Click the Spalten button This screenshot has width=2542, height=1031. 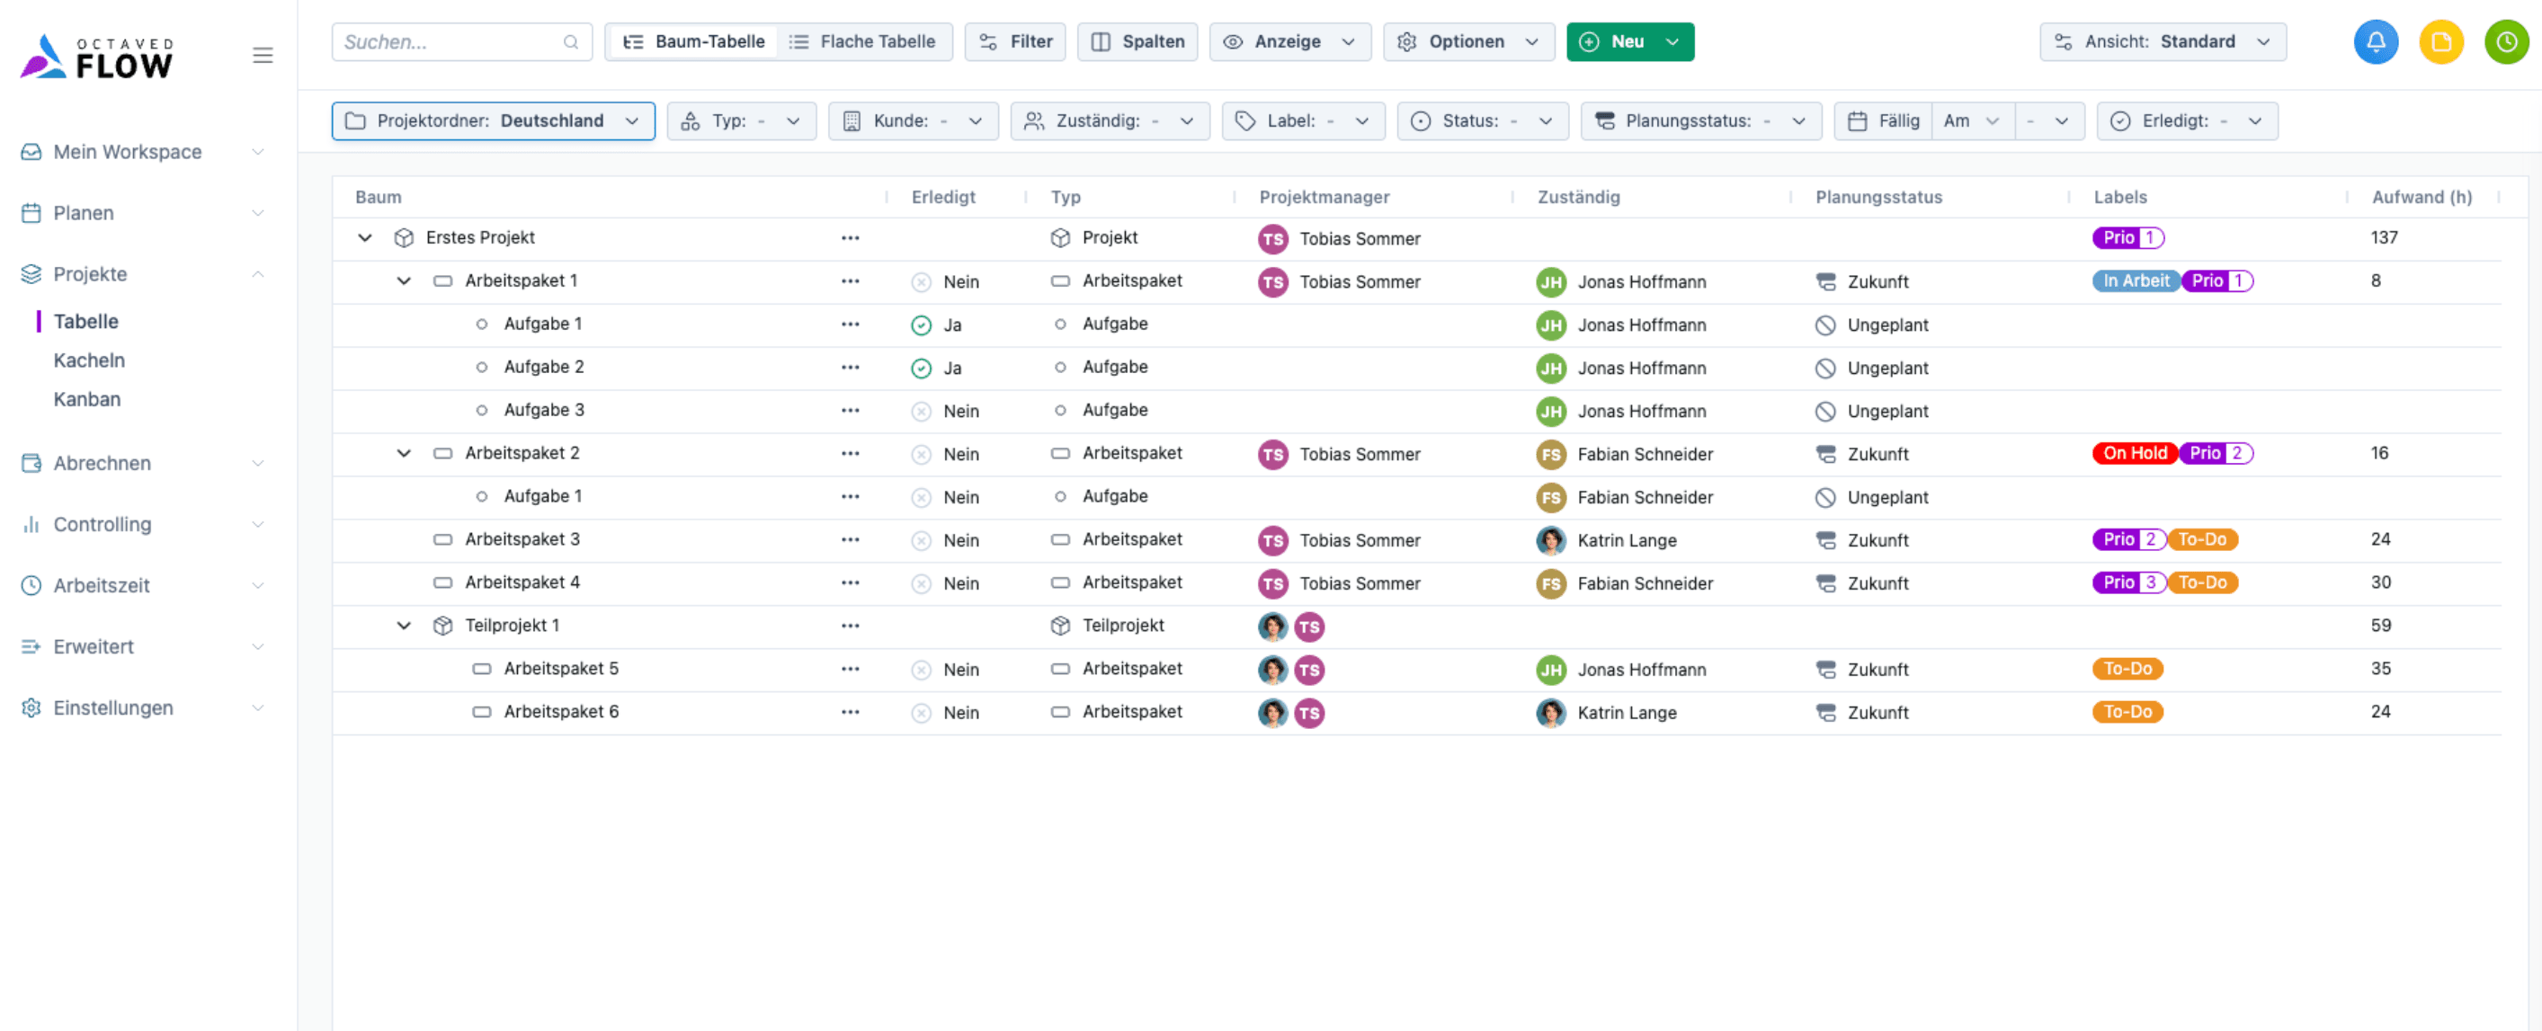coord(1137,41)
